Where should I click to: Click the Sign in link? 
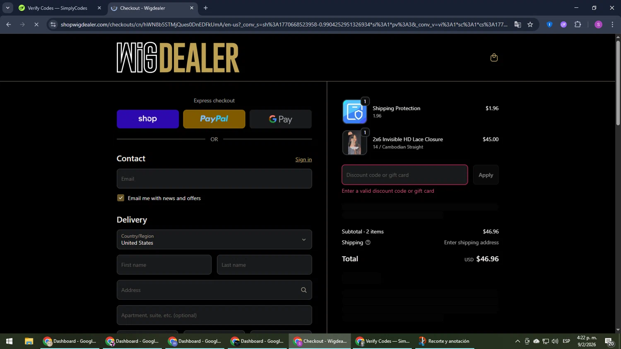(303, 160)
